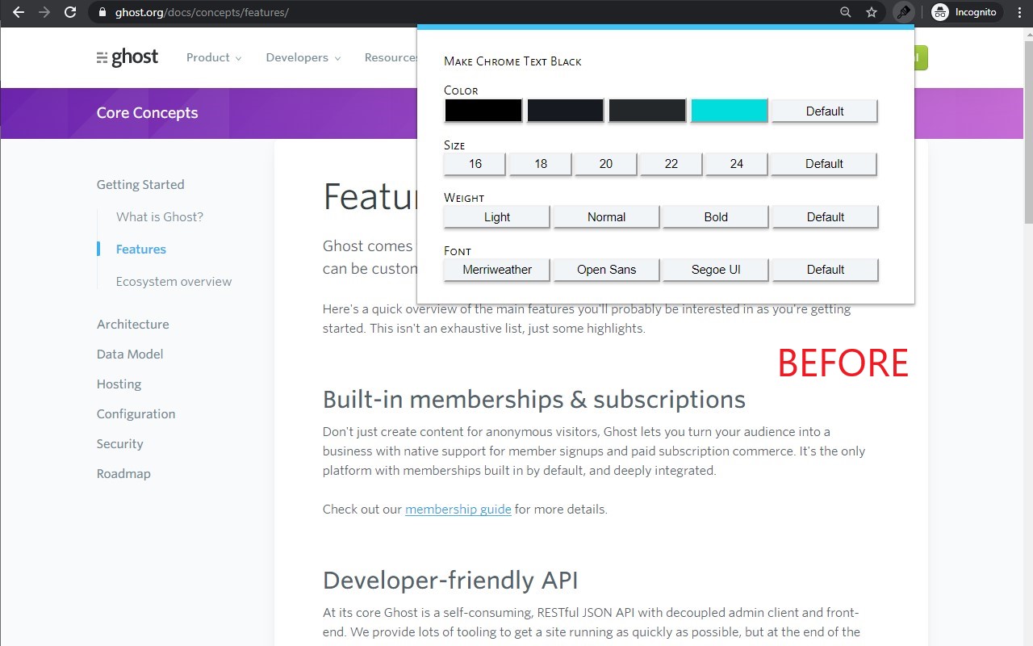Open the zoom magnifier in the address bar
The image size is (1033, 646).
[x=846, y=12]
